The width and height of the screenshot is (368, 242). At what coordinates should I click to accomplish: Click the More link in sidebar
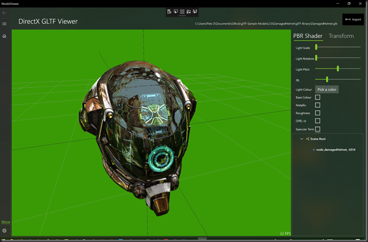tap(5, 222)
